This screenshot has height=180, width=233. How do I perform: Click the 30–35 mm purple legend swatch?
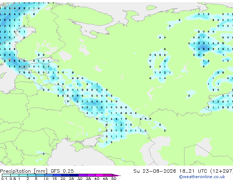(83, 175)
